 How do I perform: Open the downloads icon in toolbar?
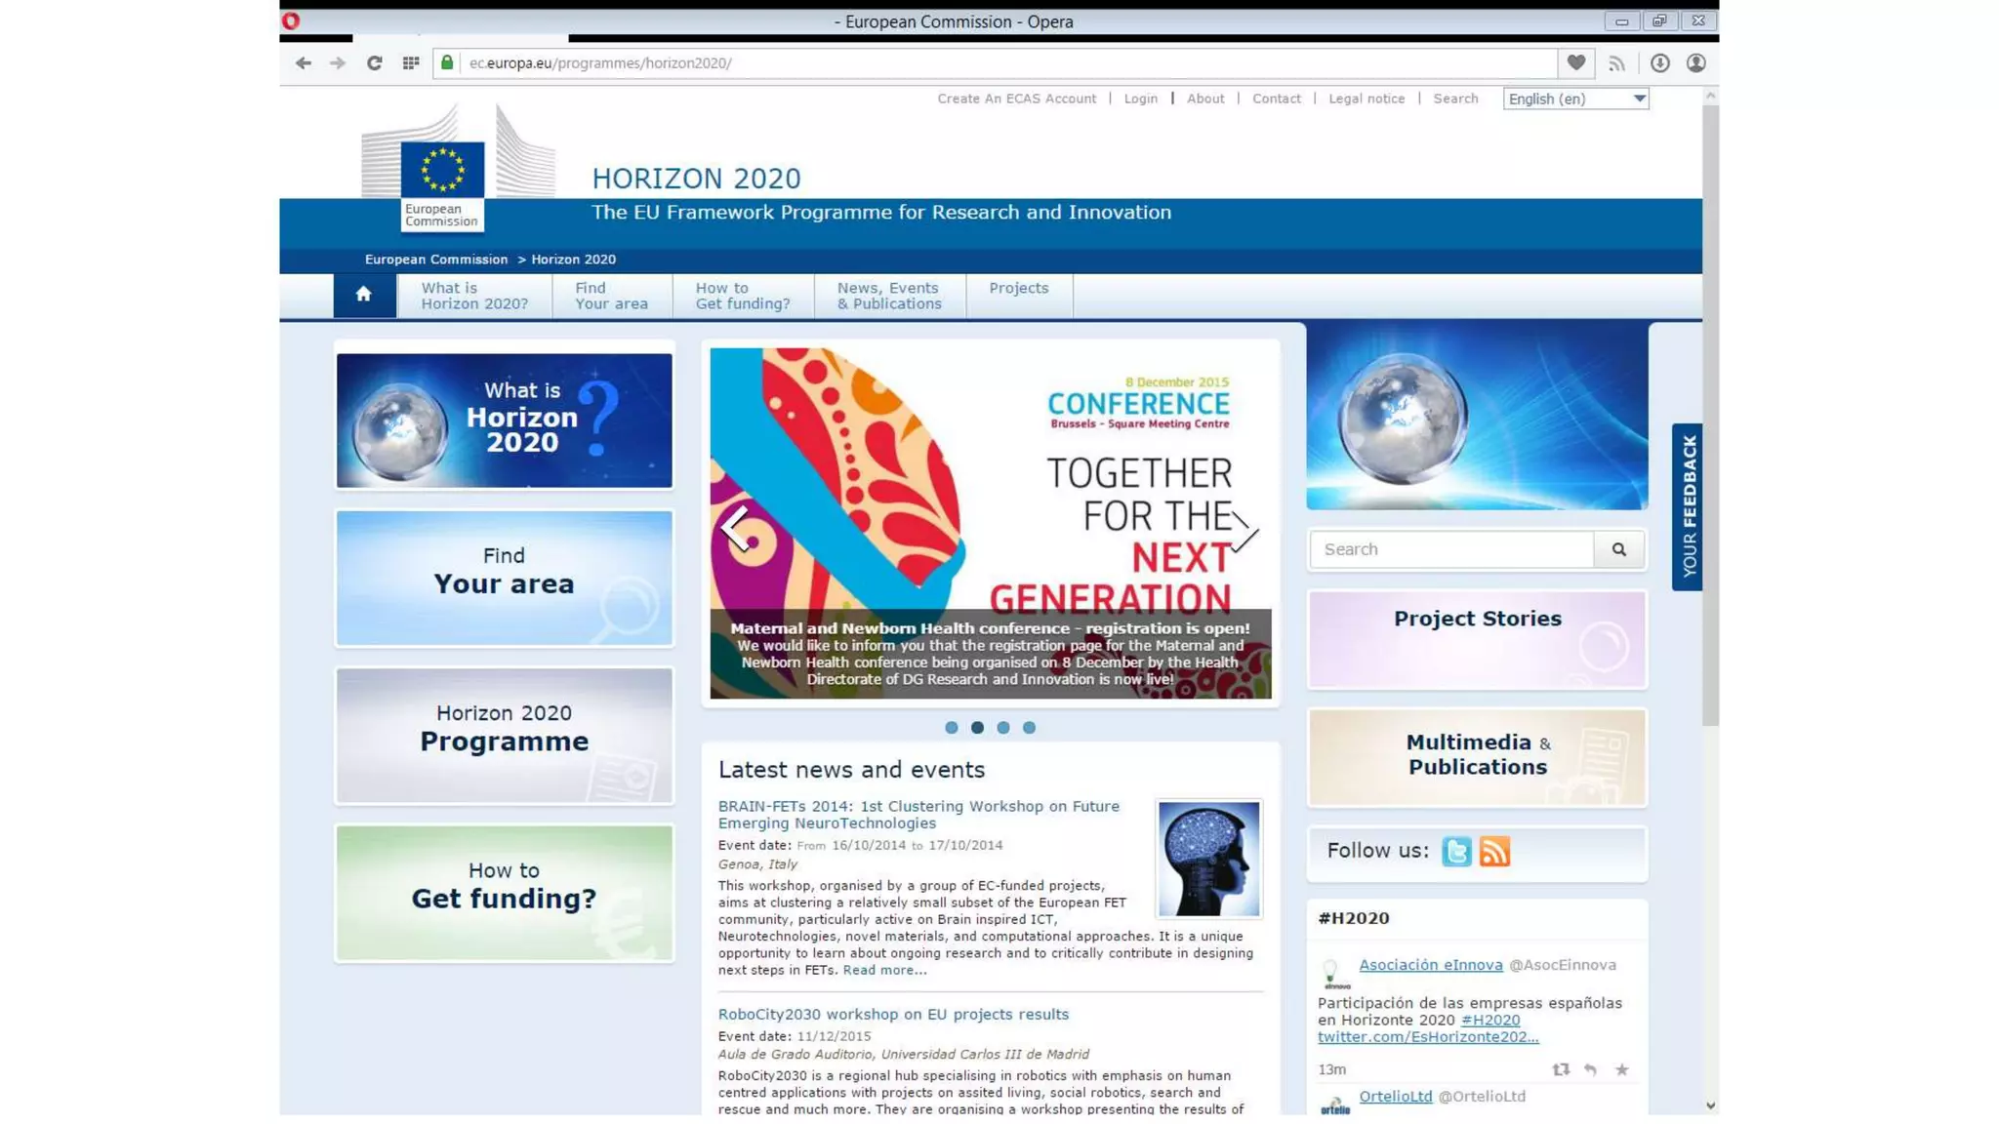click(x=1659, y=62)
